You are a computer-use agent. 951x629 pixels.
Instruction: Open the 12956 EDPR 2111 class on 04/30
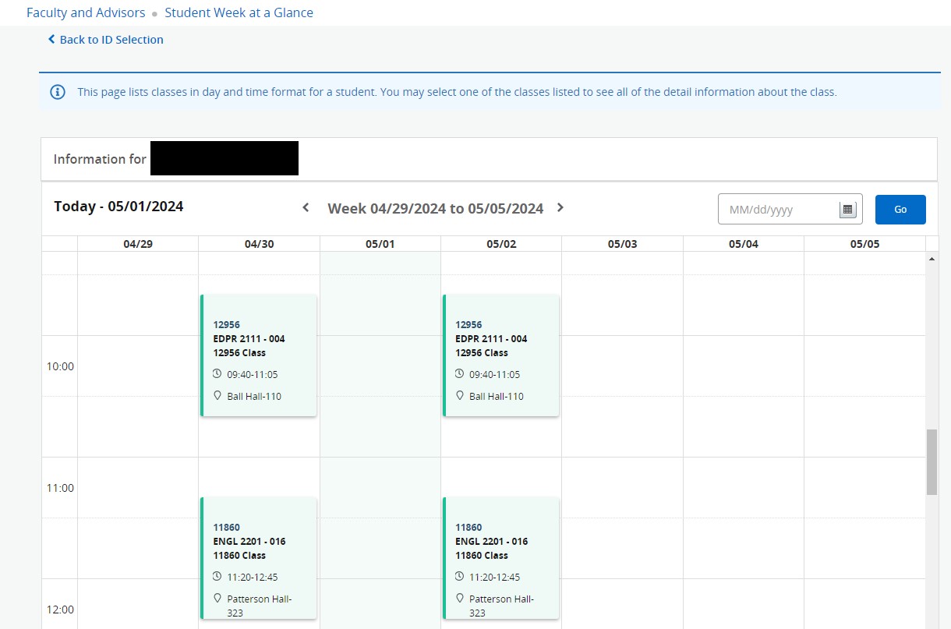pyautogui.click(x=258, y=355)
